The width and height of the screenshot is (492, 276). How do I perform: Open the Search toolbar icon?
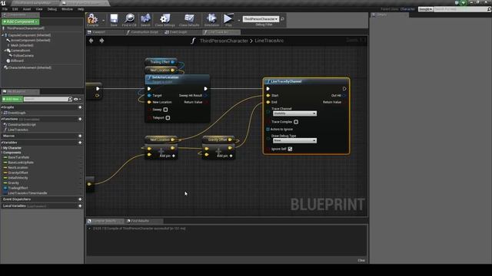click(145, 20)
